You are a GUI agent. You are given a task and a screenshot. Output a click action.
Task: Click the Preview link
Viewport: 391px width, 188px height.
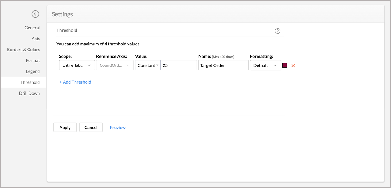tap(117, 128)
